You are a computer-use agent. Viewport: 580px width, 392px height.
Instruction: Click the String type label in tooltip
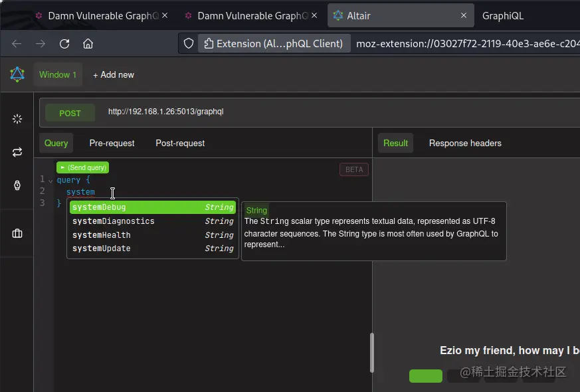click(x=256, y=211)
